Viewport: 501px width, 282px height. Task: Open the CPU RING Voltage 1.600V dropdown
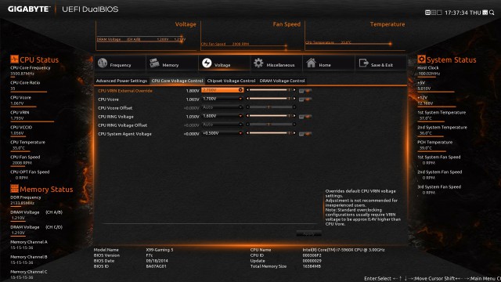click(222, 116)
